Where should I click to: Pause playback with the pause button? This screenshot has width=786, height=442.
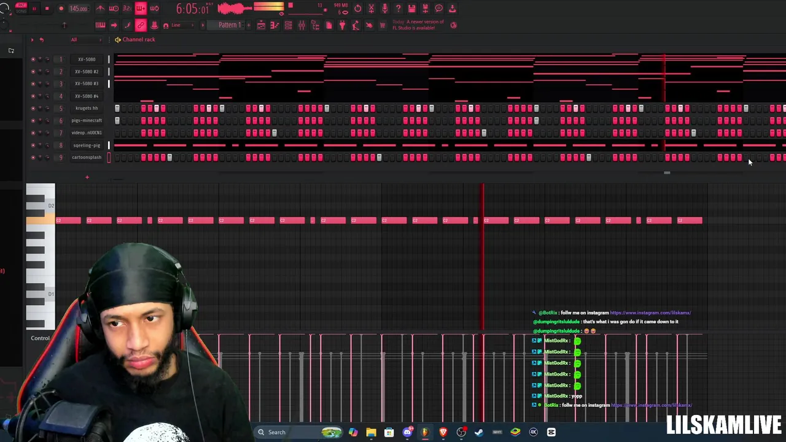(x=34, y=9)
